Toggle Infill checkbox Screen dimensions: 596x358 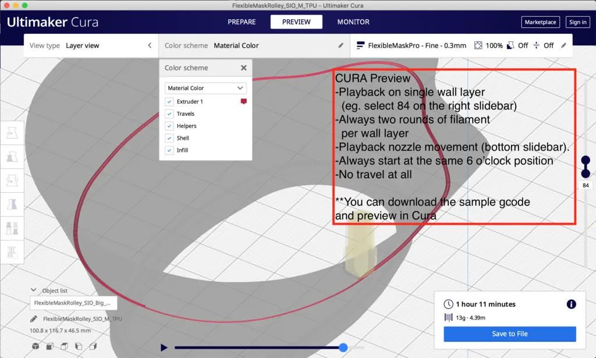[169, 150]
